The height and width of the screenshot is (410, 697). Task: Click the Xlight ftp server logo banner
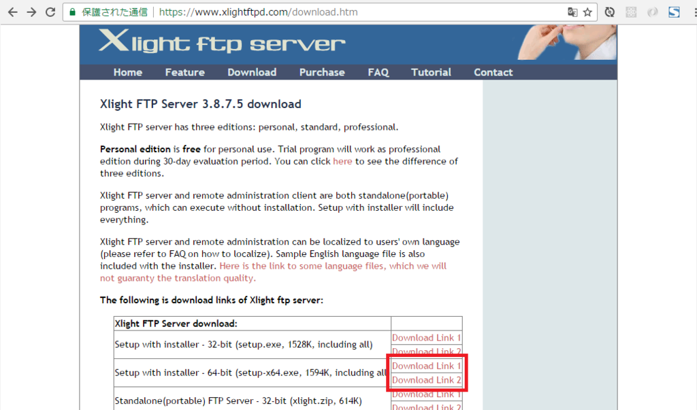(221, 41)
